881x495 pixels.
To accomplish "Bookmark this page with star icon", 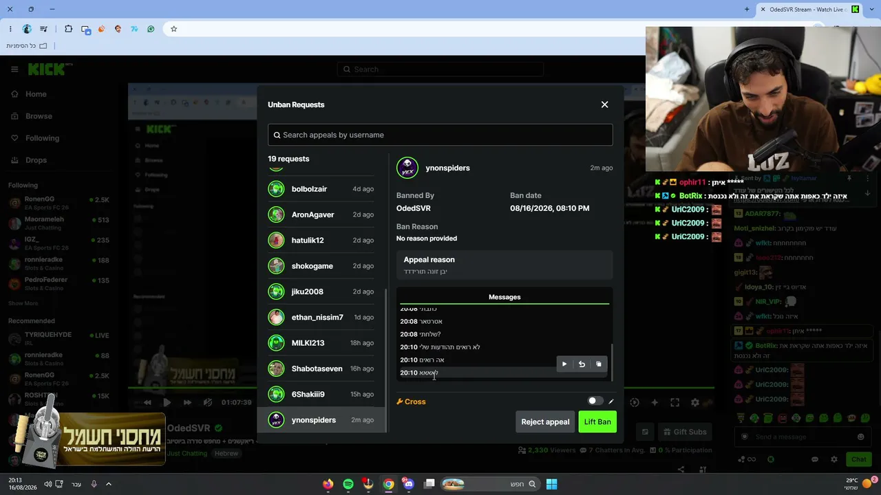I will click(x=173, y=29).
